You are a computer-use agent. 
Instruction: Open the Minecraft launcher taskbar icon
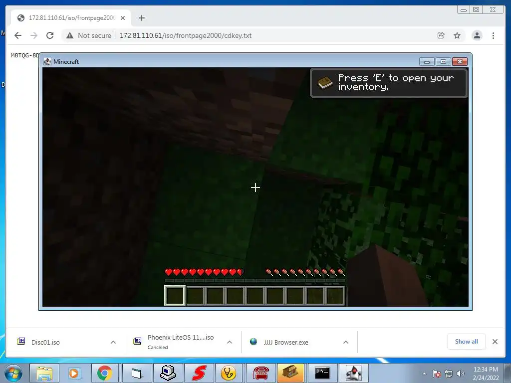pos(291,373)
